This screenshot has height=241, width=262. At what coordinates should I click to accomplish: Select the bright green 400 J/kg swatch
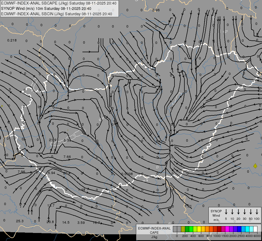(x=191, y=229)
